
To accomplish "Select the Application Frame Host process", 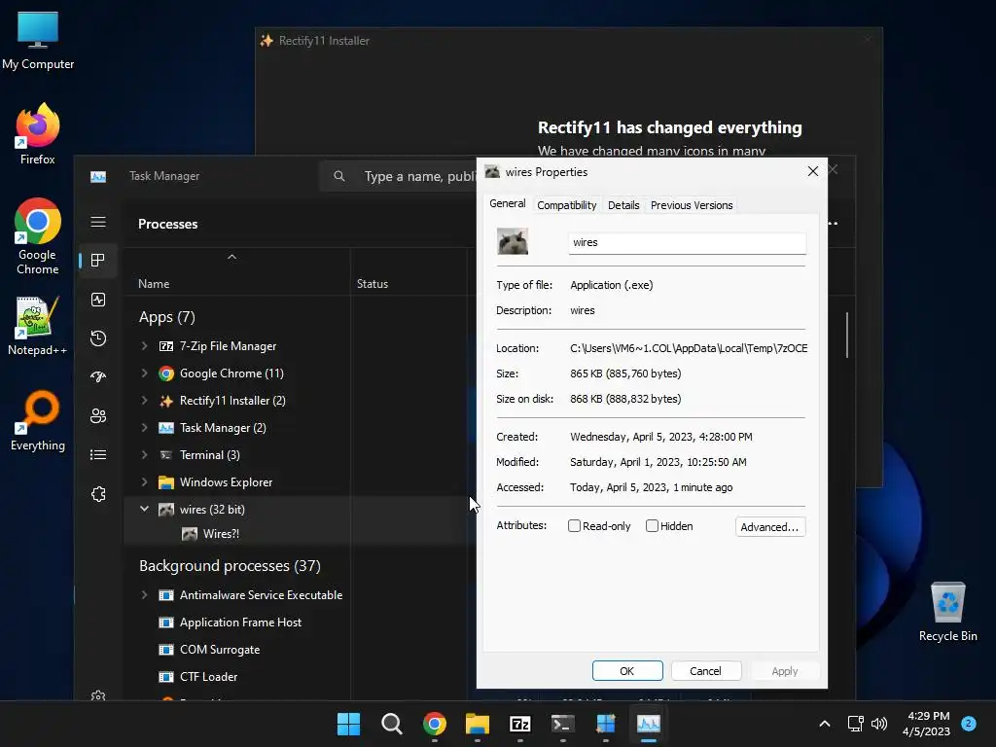I will click(x=240, y=622).
